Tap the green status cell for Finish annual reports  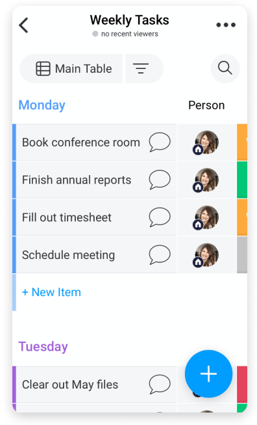(x=242, y=180)
